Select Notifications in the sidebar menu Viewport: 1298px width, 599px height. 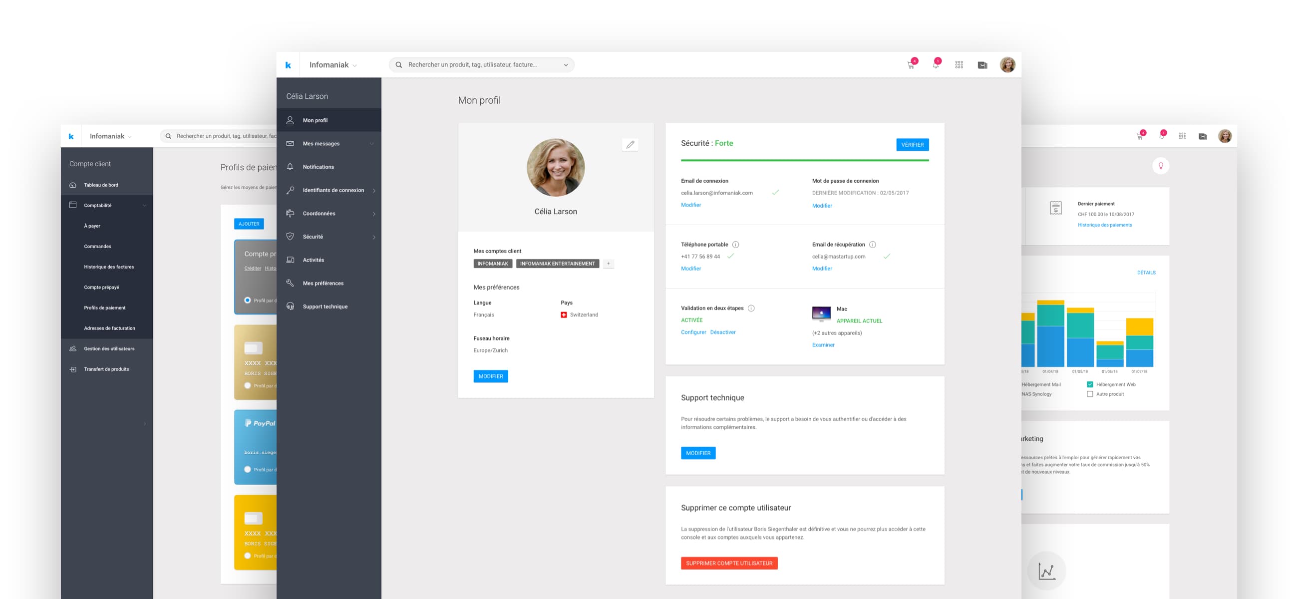(318, 167)
